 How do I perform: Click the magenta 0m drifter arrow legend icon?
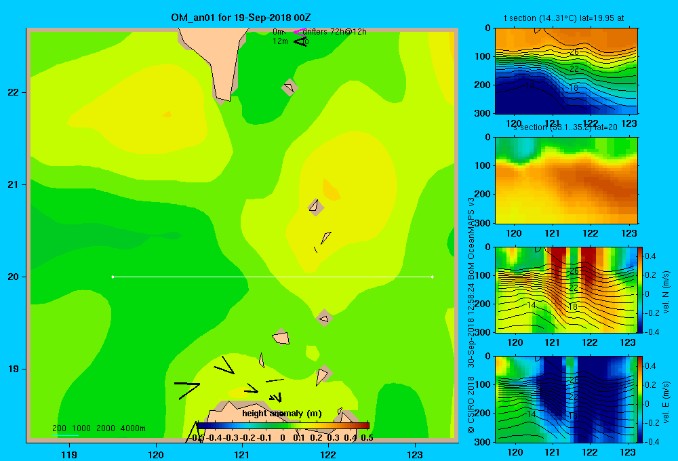pos(300,32)
